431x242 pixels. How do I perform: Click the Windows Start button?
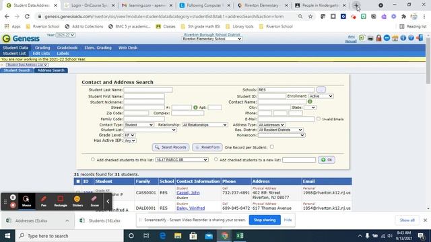[7, 236]
